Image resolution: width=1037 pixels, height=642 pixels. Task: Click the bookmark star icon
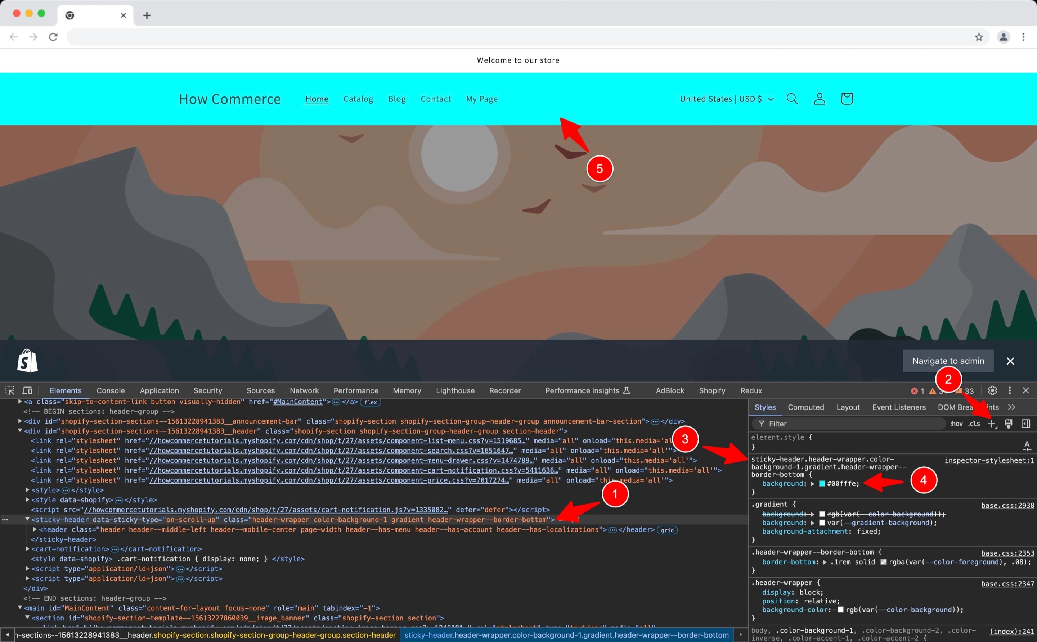[x=979, y=37]
